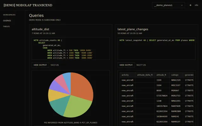Open the __demo_planes1 workspace dropdown
This screenshot has height=126, width=202.
[x=168, y=5]
